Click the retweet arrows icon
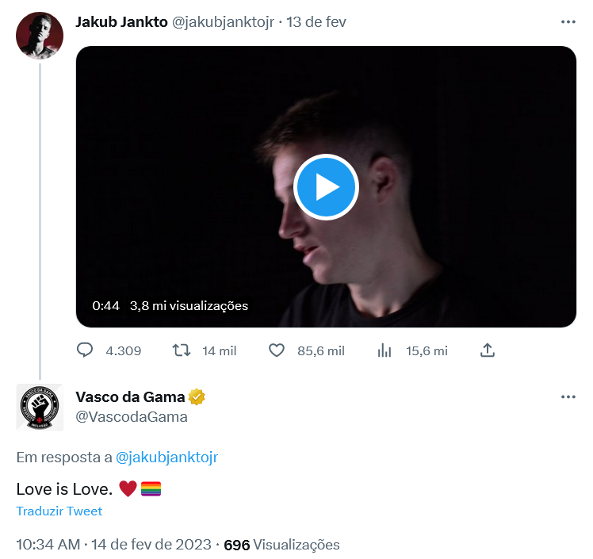The width and height of the screenshot is (593, 559). (182, 350)
